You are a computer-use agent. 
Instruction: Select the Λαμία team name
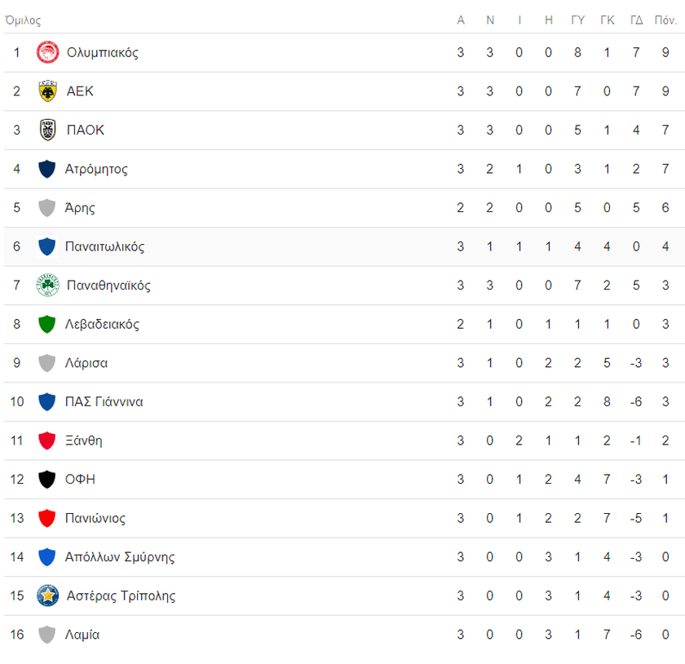[82, 635]
